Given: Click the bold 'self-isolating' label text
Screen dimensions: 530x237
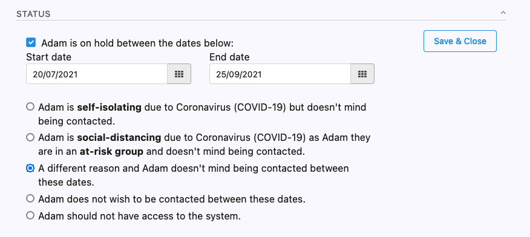Looking at the screenshot, I should (109, 108).
